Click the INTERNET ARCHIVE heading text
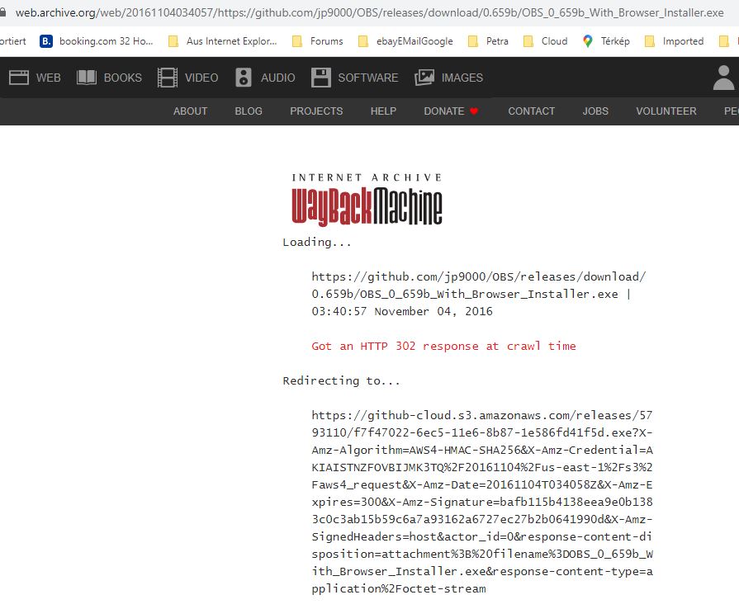Image resolution: width=739 pixels, height=609 pixels. pos(367,177)
